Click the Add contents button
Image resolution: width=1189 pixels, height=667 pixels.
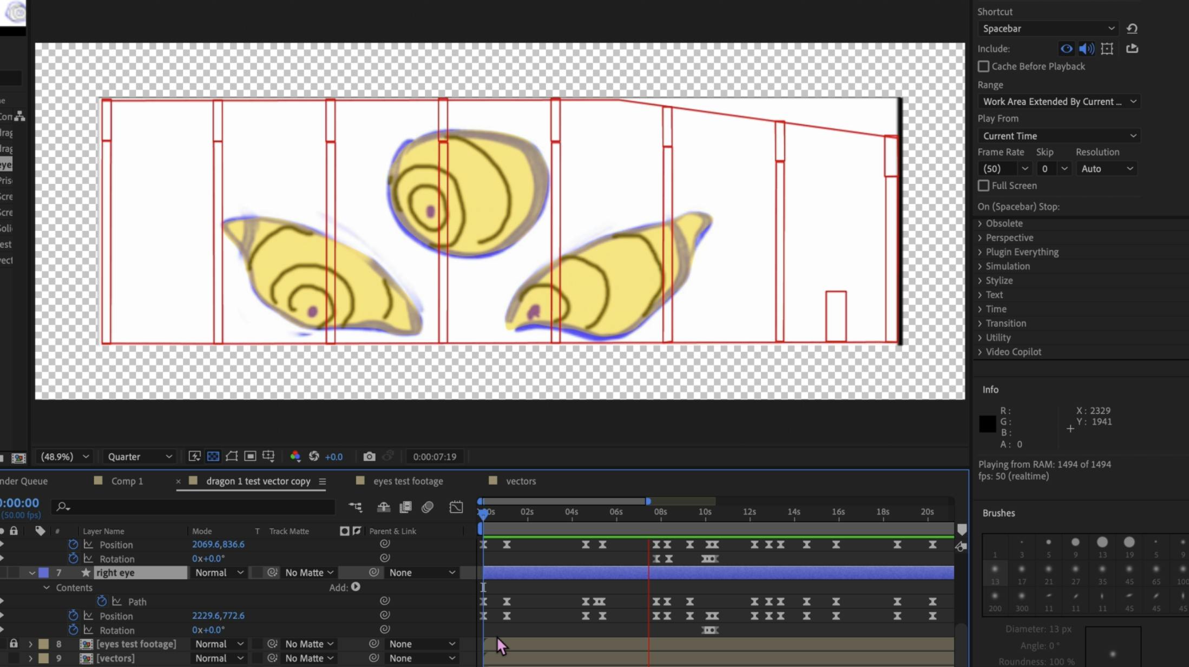(x=356, y=587)
